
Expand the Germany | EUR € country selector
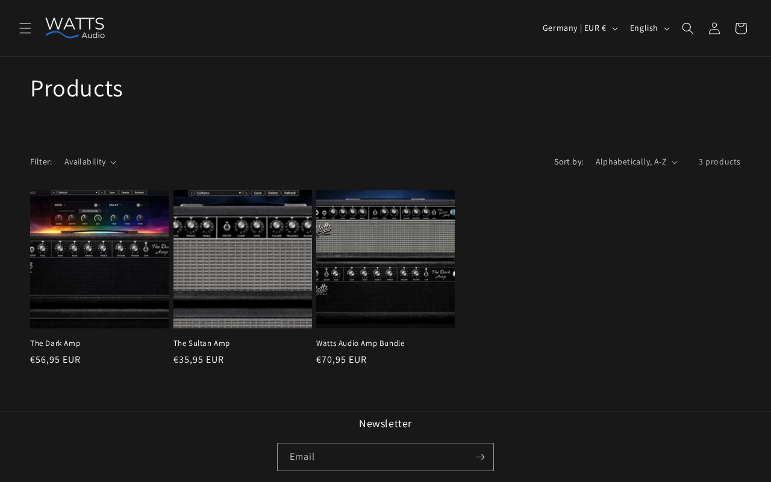click(x=580, y=28)
